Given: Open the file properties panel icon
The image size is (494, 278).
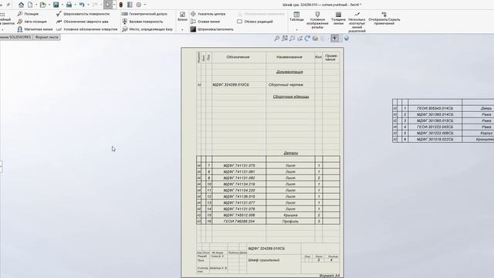Looking at the screenshot, I should coord(130,5).
